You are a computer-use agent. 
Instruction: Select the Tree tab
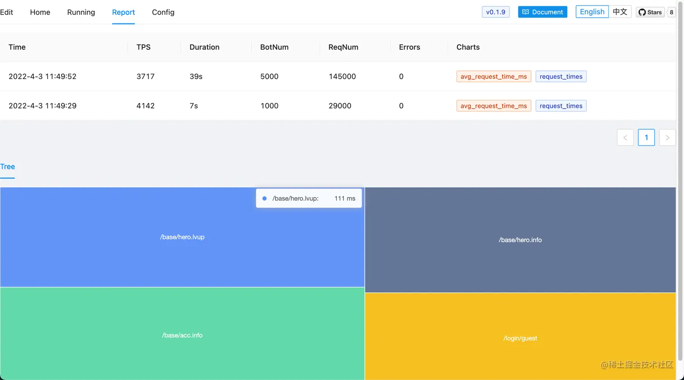[x=7, y=167]
